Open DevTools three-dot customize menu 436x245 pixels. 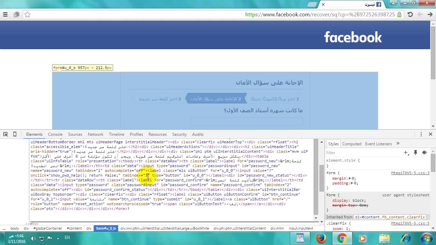pos(421,134)
